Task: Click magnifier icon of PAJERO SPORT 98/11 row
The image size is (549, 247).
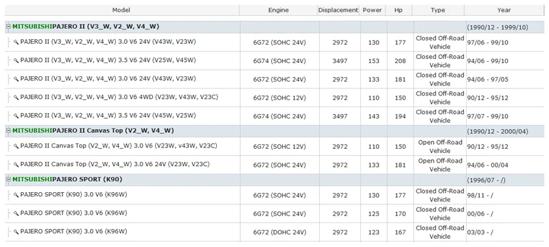Action: 16,195
